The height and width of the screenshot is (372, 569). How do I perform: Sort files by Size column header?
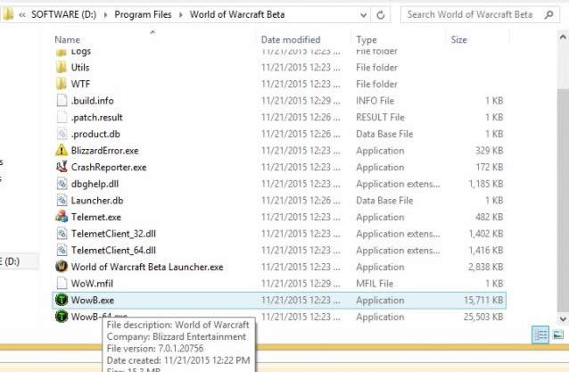coord(459,40)
